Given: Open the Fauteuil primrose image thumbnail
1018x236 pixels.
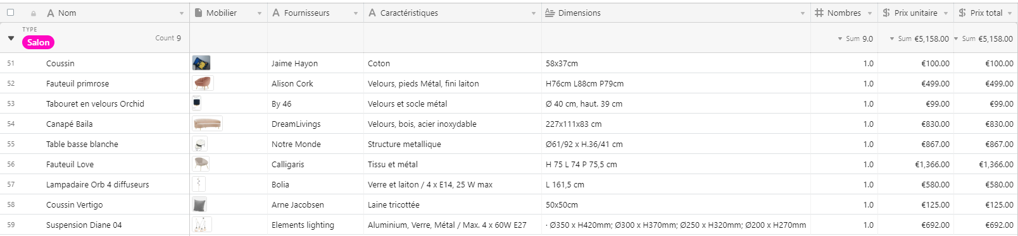Looking at the screenshot, I should click(203, 83).
